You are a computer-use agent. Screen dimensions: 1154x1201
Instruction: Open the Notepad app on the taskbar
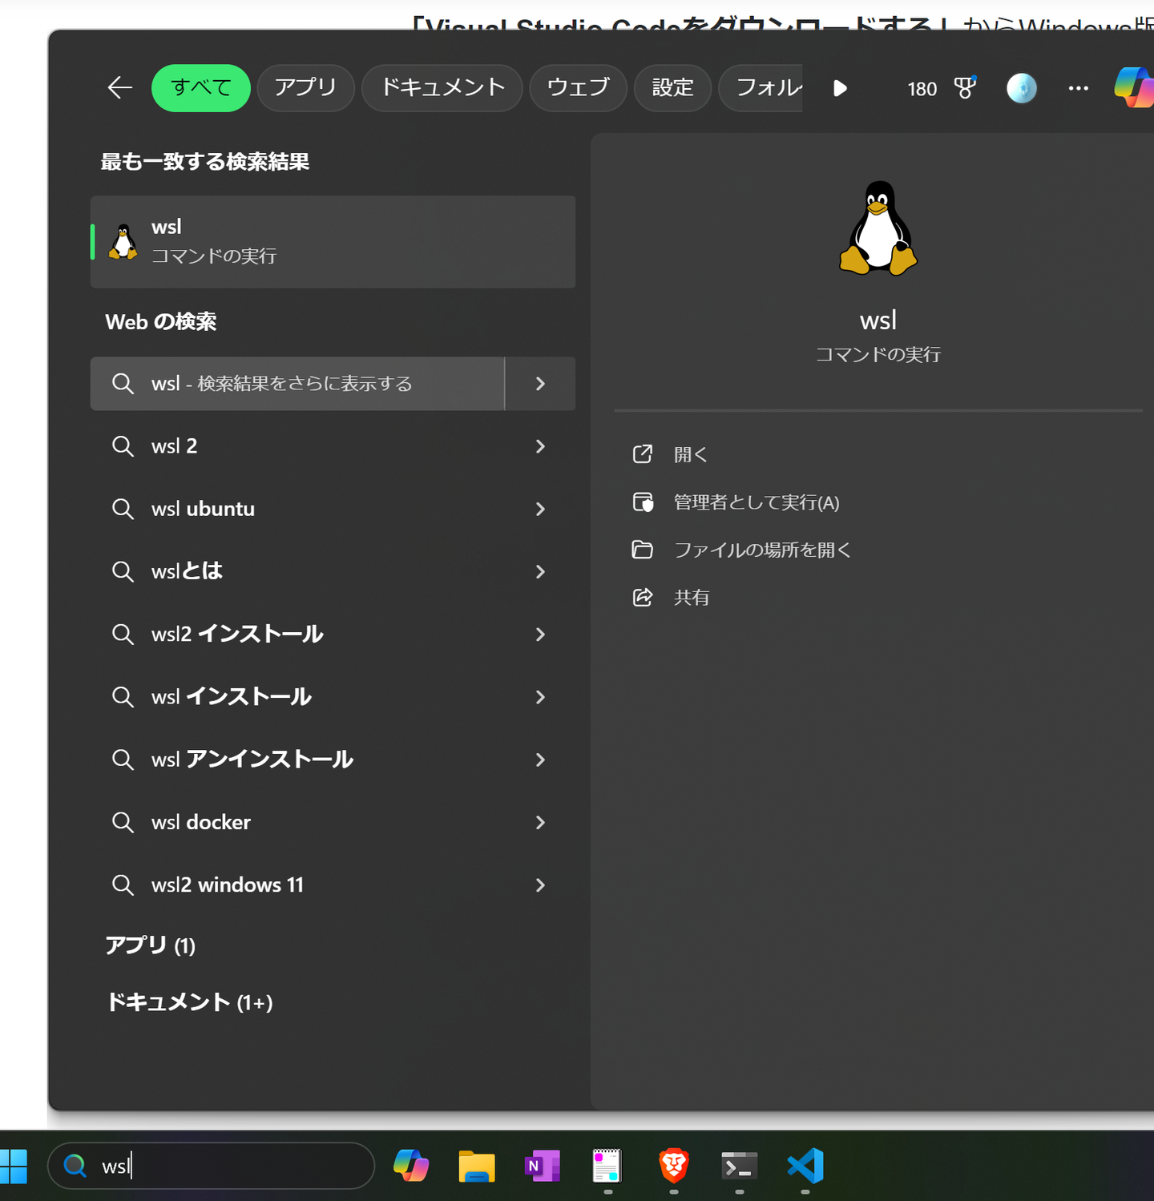click(x=607, y=1166)
